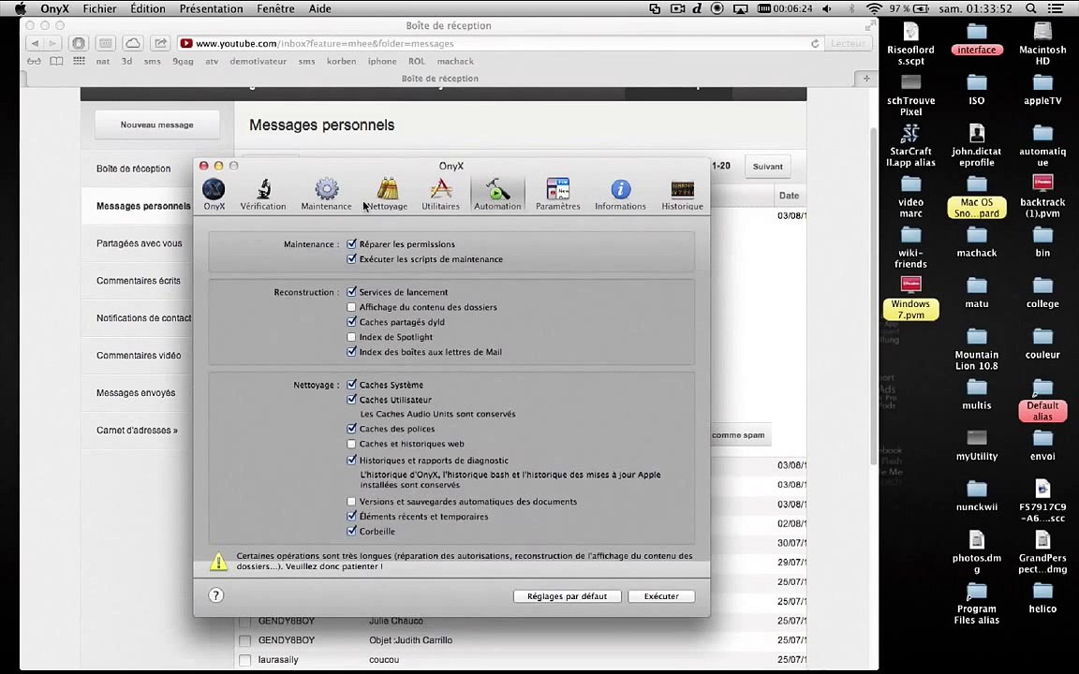
Task: Open Spotlight search in menu bar
Action: (1031, 8)
